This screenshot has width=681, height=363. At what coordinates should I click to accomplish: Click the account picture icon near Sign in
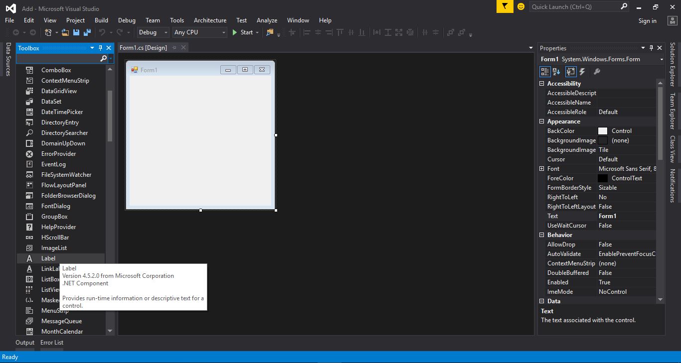(x=673, y=20)
